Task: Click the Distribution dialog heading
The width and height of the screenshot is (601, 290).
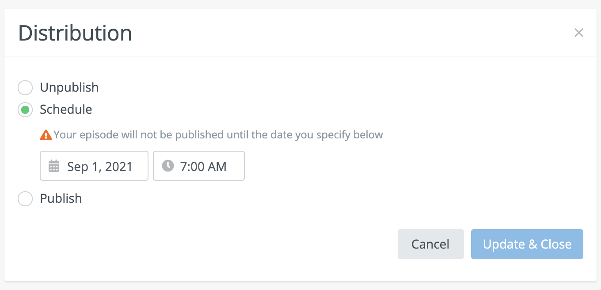Action: [x=75, y=33]
